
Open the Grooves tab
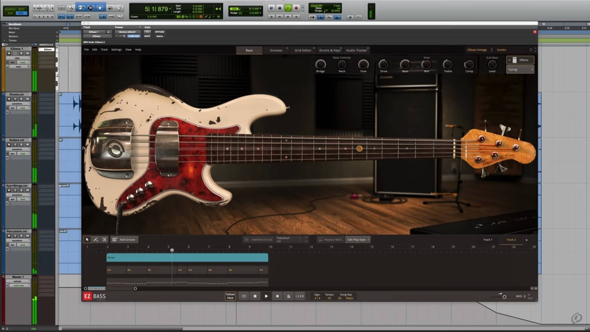[276, 50]
